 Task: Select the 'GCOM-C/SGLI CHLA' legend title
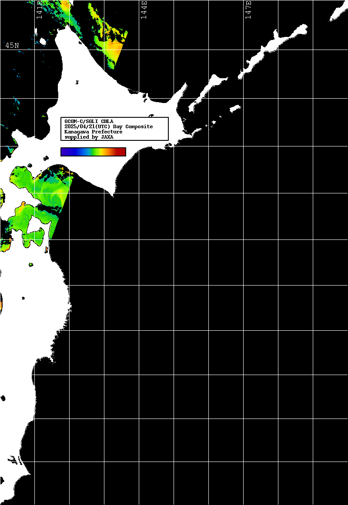pyautogui.click(x=89, y=121)
